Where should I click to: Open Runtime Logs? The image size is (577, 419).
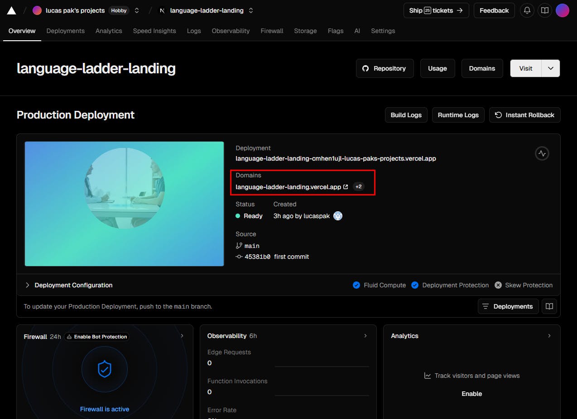tap(458, 115)
